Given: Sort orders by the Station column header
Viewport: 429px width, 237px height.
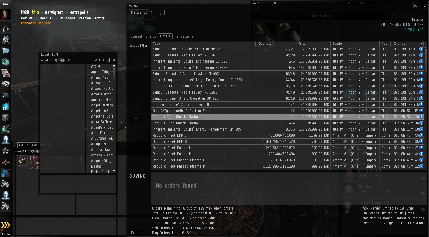Looking at the screenshot, I should click(x=355, y=44).
